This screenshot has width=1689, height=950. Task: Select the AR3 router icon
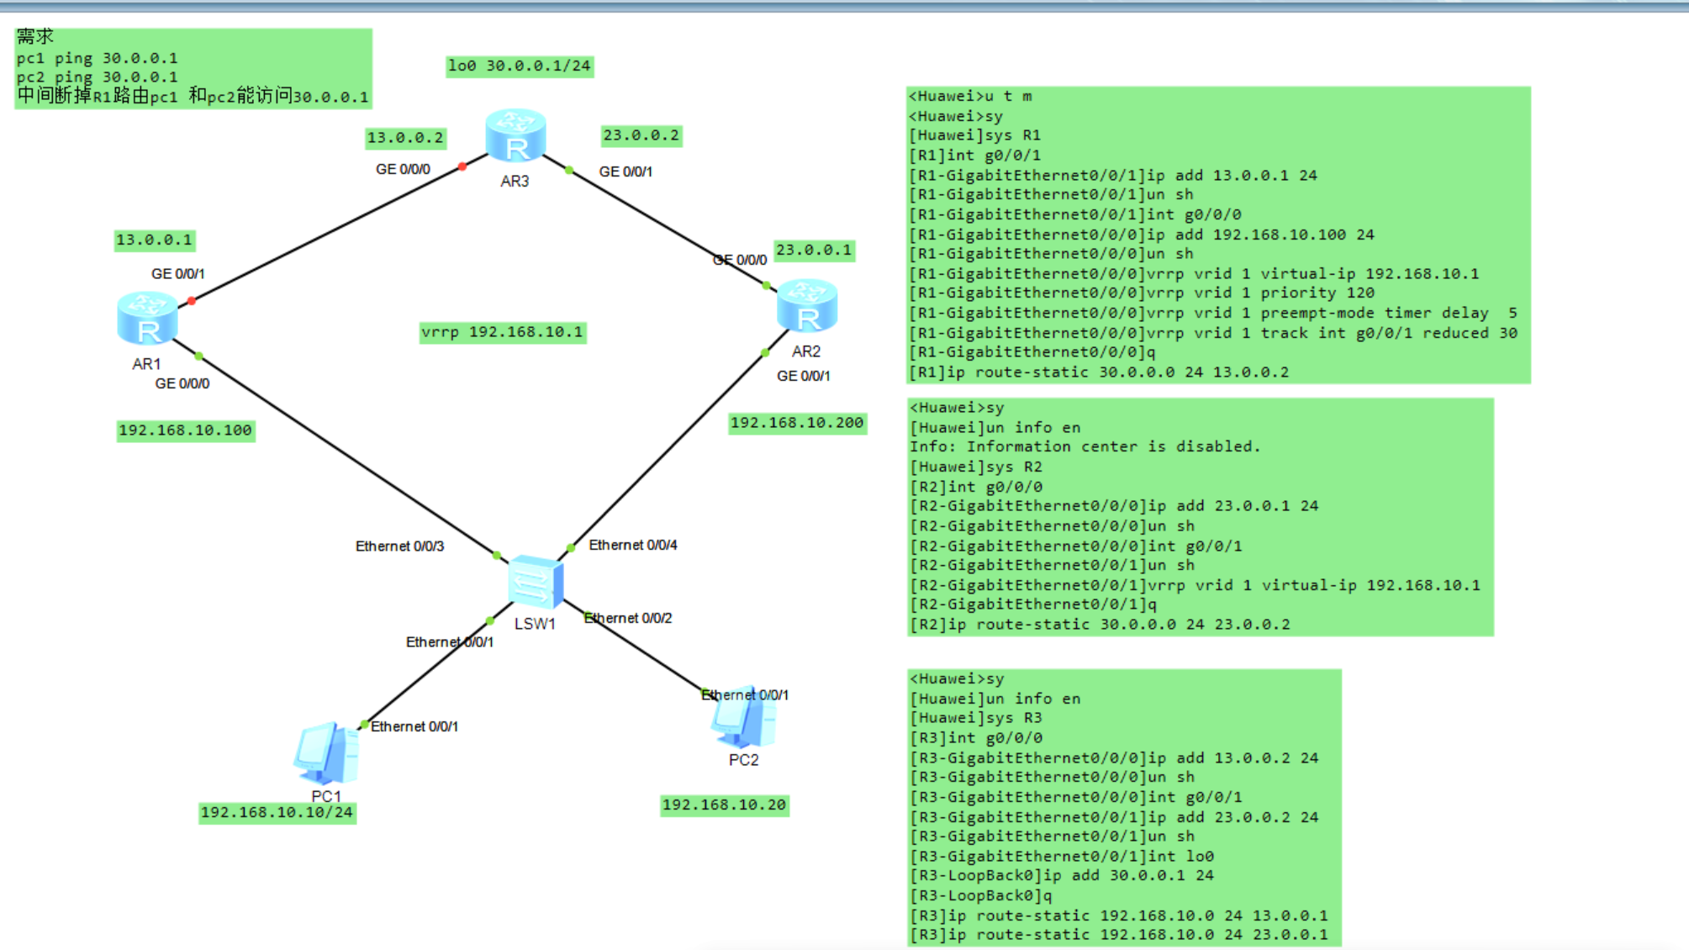(516, 135)
